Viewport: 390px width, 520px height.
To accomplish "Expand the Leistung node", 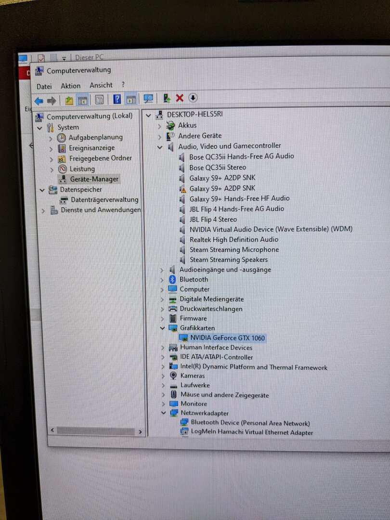I will [x=52, y=170].
